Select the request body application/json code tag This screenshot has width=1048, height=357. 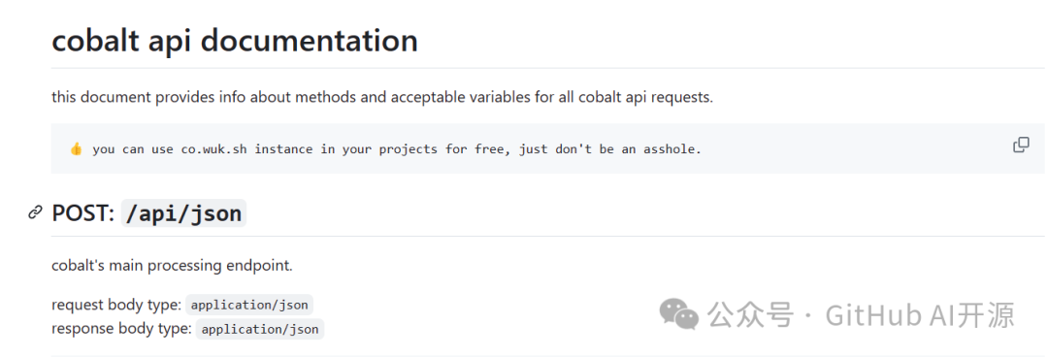[x=249, y=306]
